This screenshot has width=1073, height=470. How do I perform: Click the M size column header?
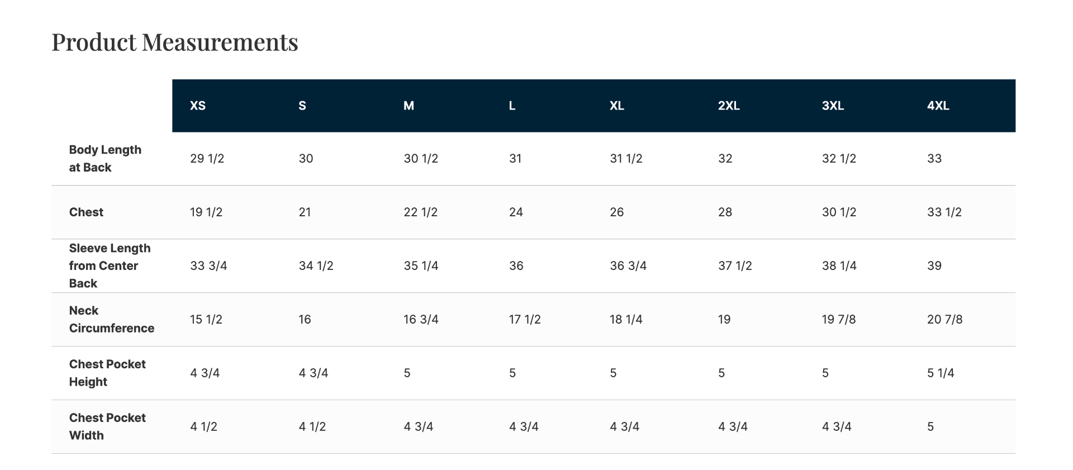point(409,106)
